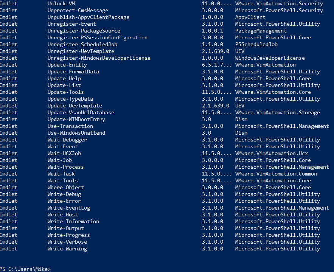Click the PSScheduledJob module name
This screenshot has height=272, width=334.
tap(256, 44)
